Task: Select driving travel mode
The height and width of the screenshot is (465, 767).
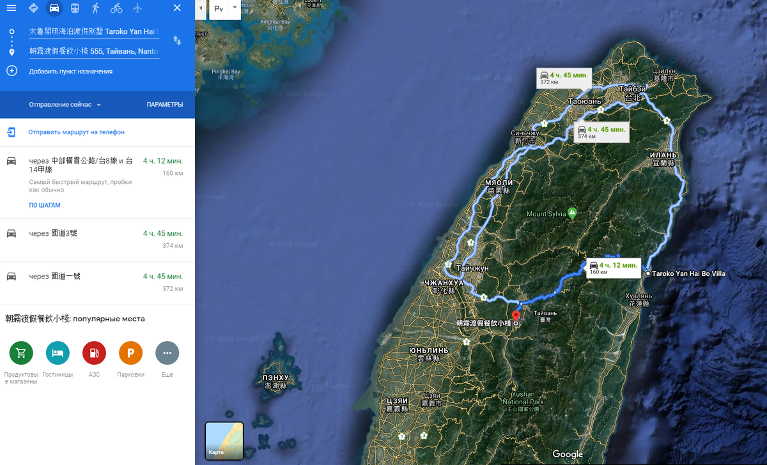Action: point(54,8)
